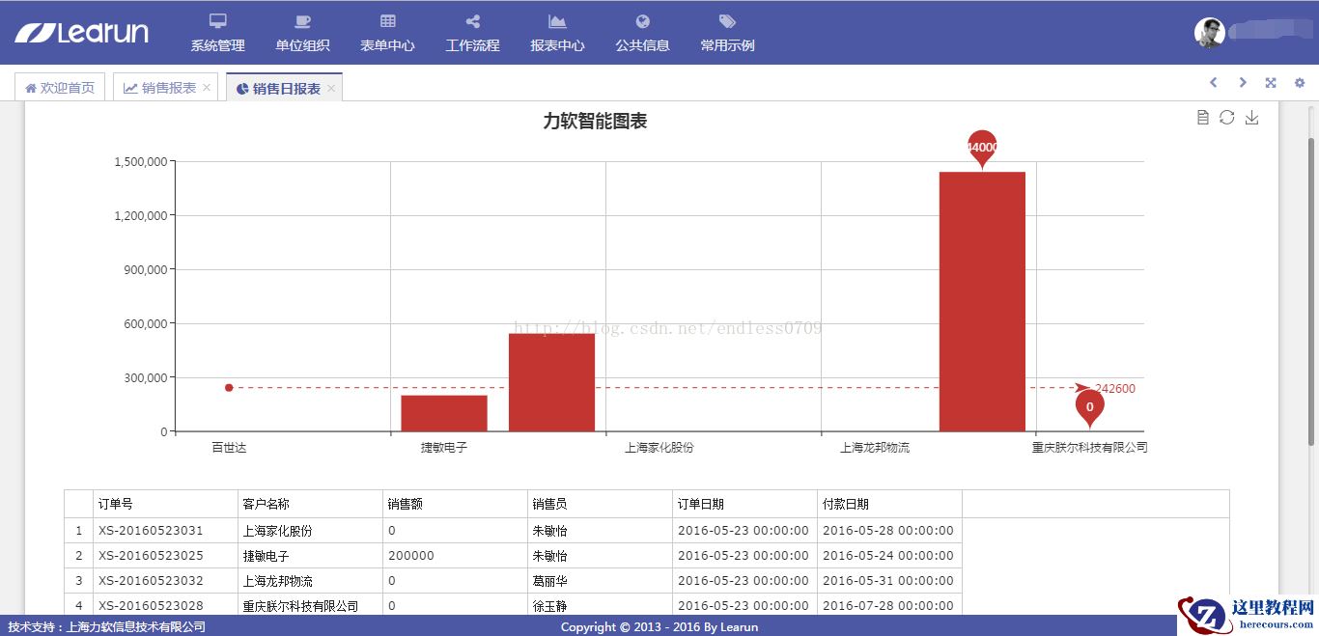Click the tabs left arrow
1319x636 pixels.
1214,83
